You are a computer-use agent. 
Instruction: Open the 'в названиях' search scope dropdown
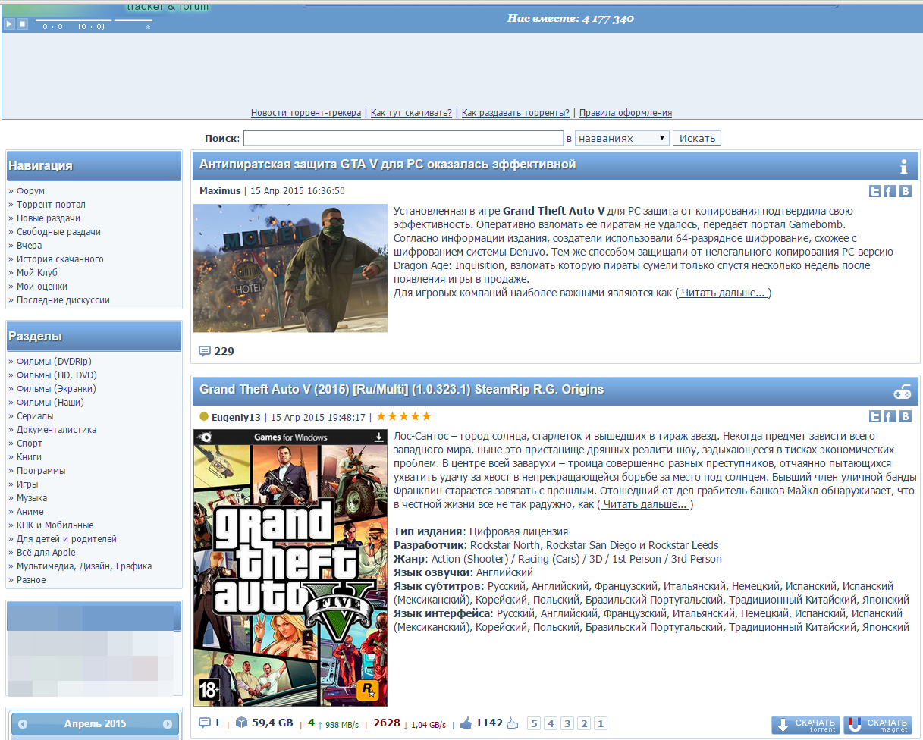point(622,138)
